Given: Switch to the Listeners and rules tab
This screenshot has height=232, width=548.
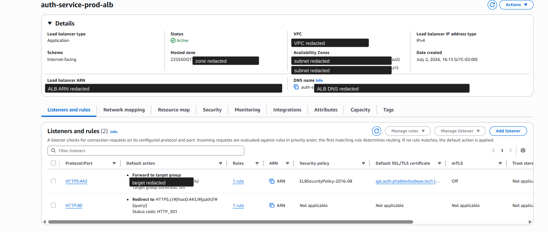Looking at the screenshot, I should 69,110.
